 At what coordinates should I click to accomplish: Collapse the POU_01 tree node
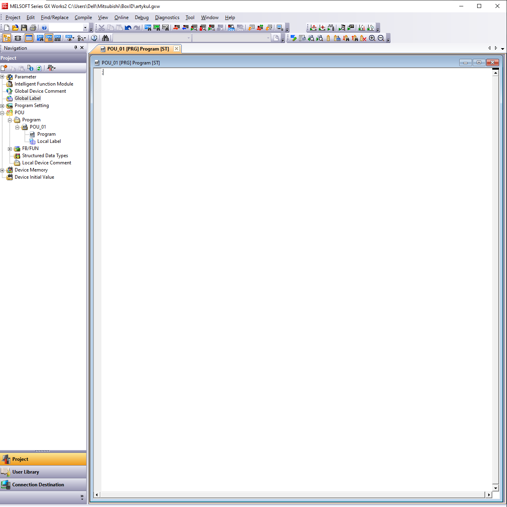pos(17,127)
